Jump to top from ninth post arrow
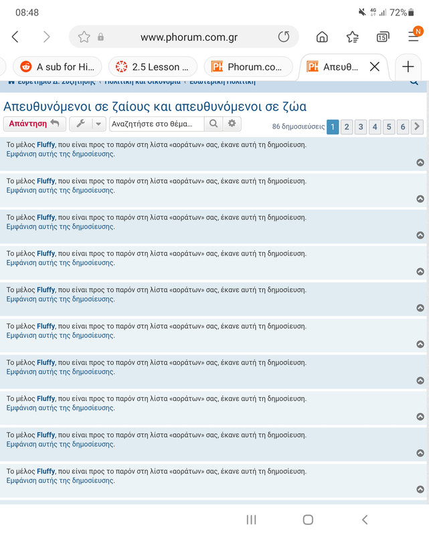 click(x=420, y=453)
